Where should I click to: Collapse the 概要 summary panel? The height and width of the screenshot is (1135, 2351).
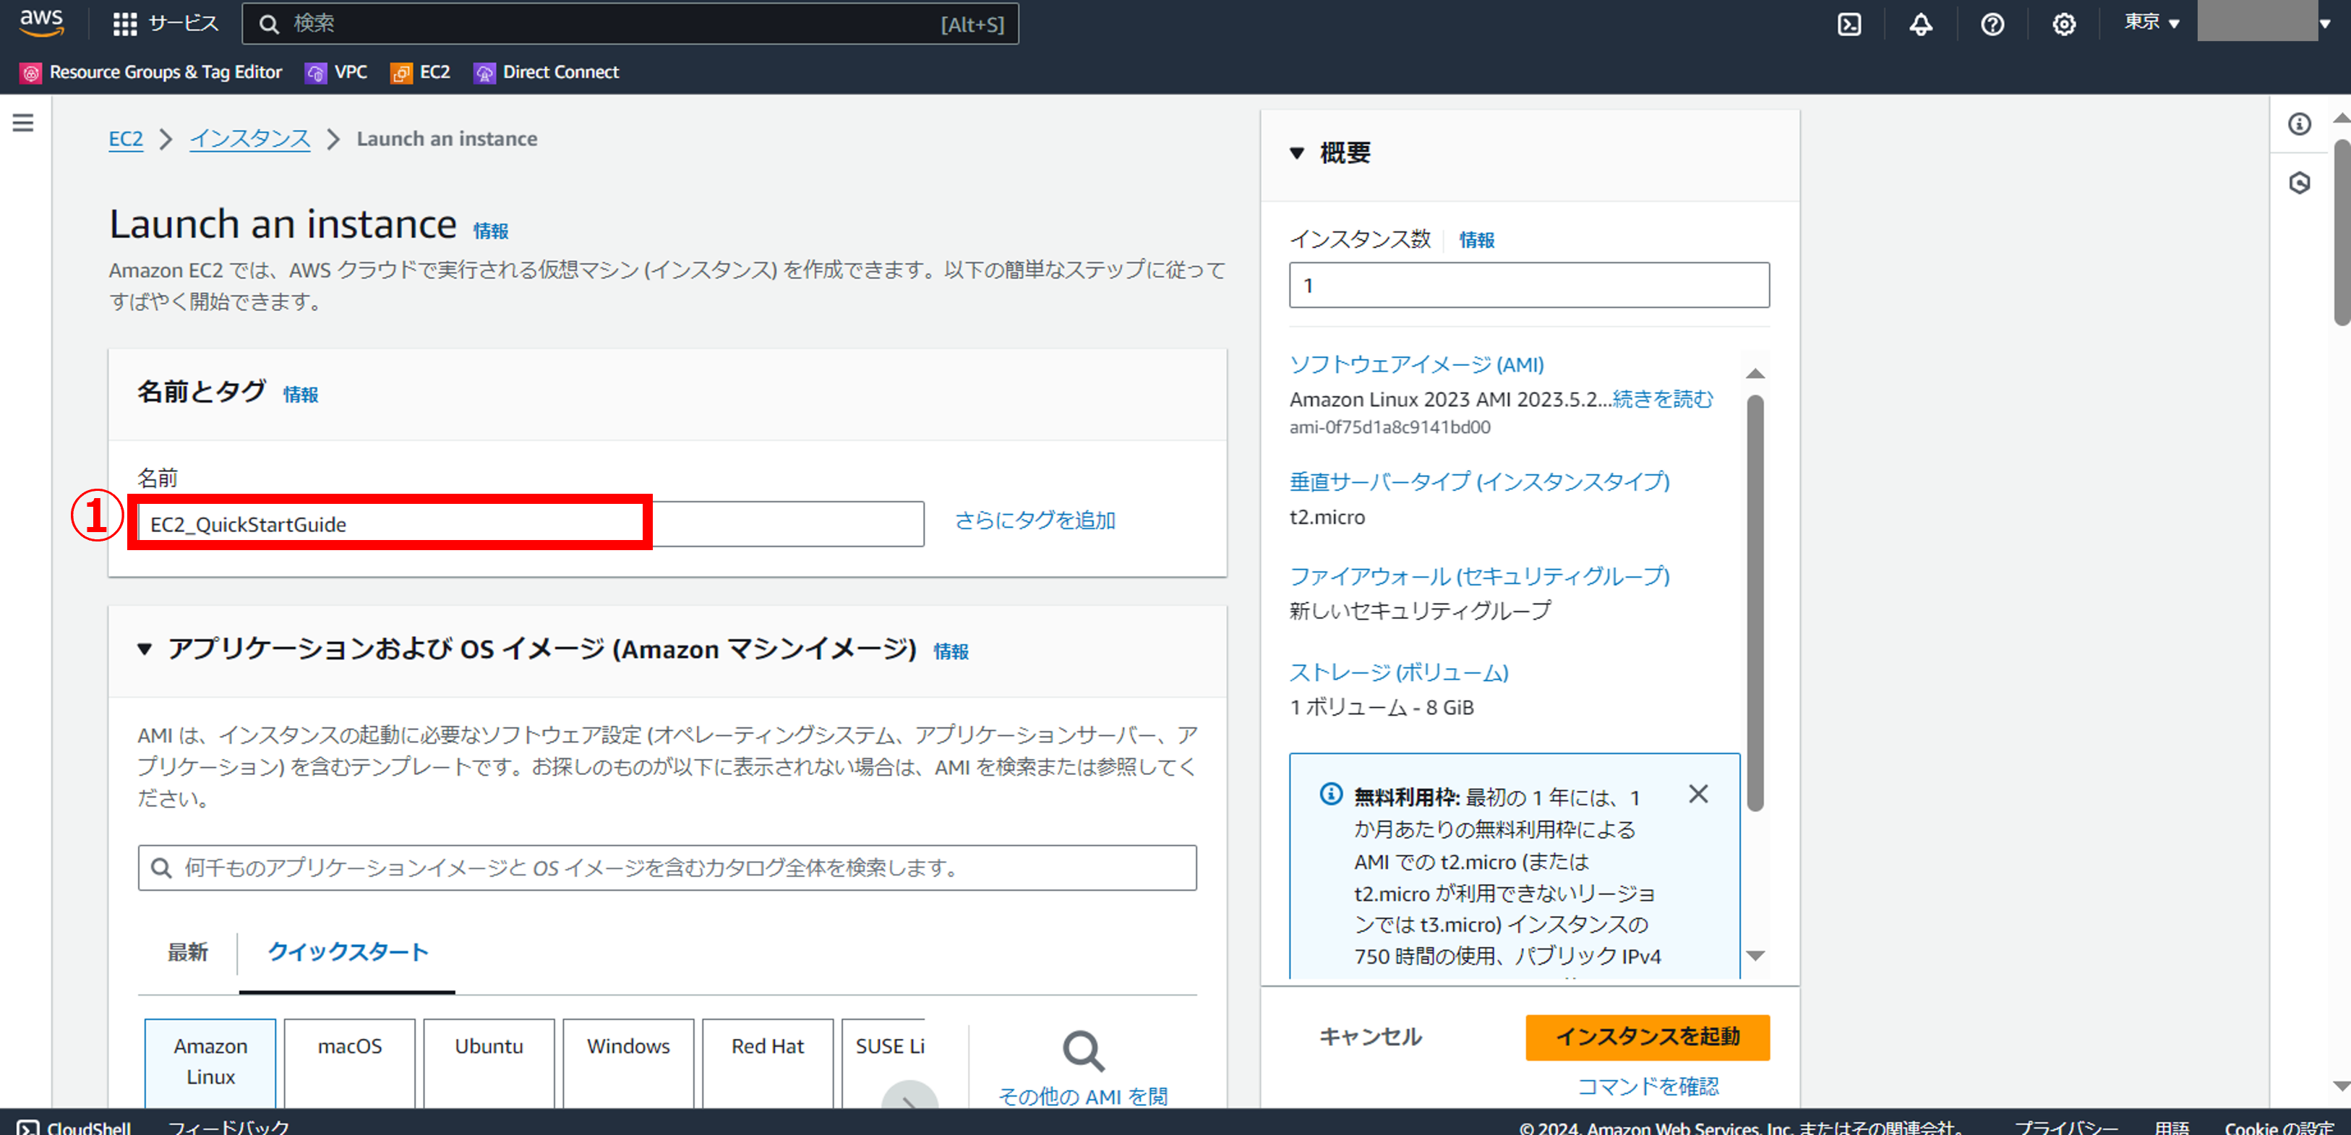tap(1297, 153)
